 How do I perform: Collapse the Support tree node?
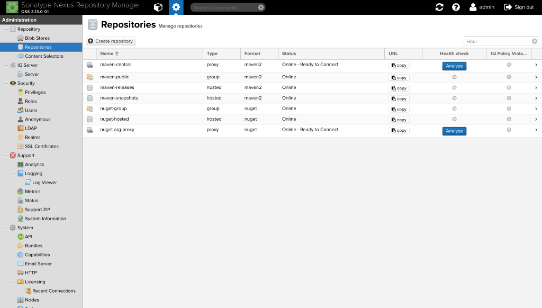pos(6,156)
